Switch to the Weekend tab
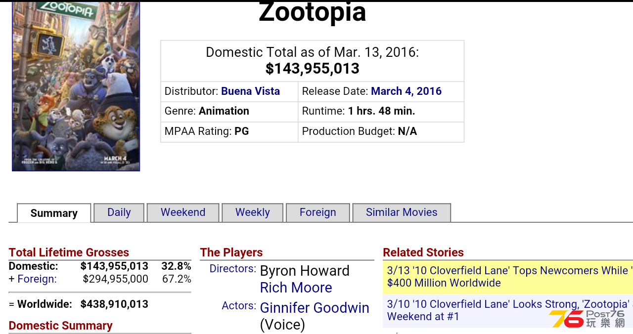Viewport: 633px width, 334px height. pos(183,212)
